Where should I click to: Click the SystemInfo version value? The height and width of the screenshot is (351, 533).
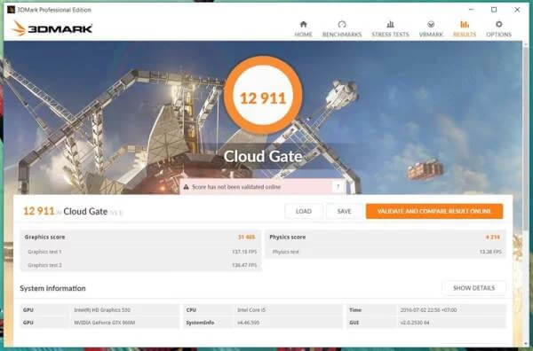pos(248,323)
